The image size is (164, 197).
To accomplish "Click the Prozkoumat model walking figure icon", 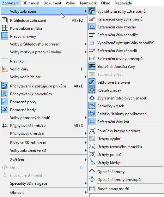I will click(x=5, y=176).
